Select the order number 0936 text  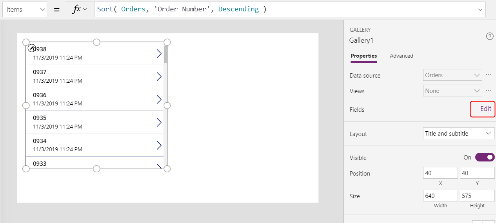(x=40, y=95)
